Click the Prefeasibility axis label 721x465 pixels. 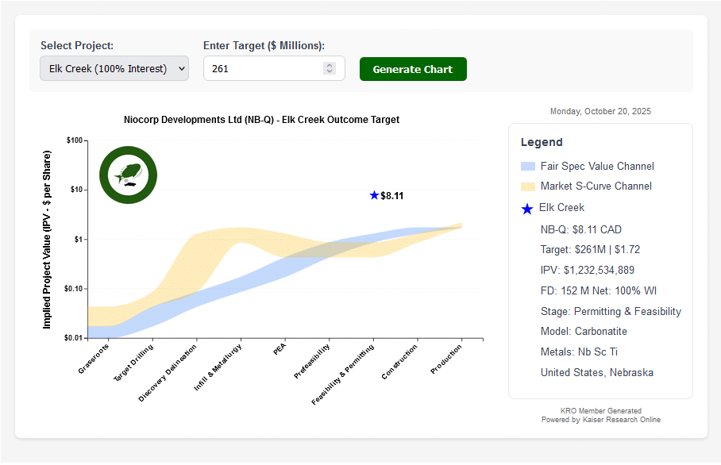(312, 361)
